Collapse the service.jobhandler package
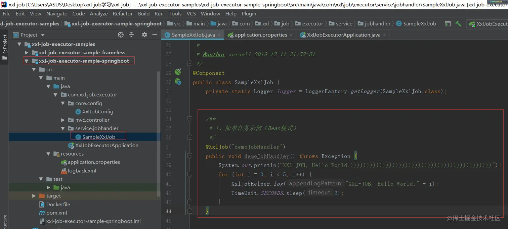This screenshot has height=229, width=508. tap(63, 128)
